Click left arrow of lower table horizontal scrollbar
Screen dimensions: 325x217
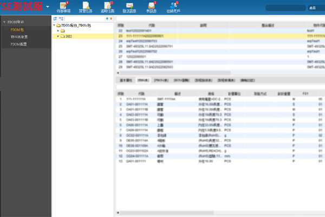(118, 213)
